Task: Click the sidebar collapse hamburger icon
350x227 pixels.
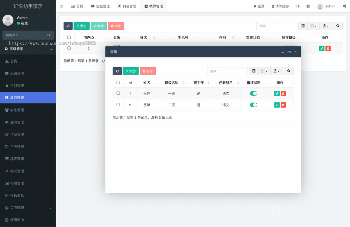Action: (x=62, y=6)
